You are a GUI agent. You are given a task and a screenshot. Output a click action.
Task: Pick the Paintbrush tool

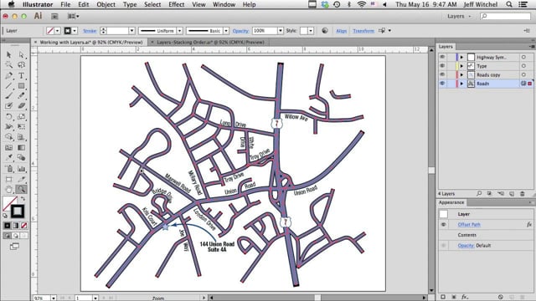[8, 96]
